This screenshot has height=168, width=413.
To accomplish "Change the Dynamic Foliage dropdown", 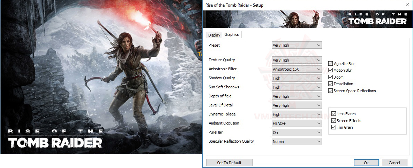I will (x=297, y=114).
